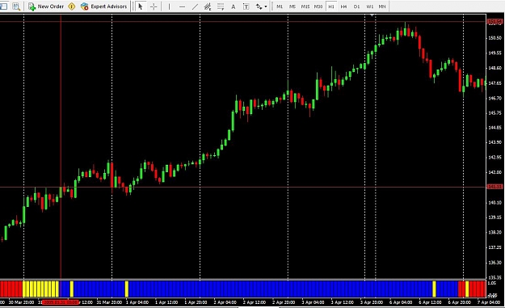
Task: Select the Fibonacci retracement tool
Action: (x=221, y=6)
